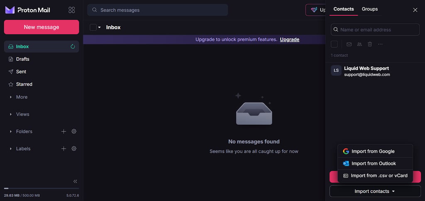Screen dimensions: 425x201
Task: Compose email to selected contacts icon
Action: click(x=349, y=44)
